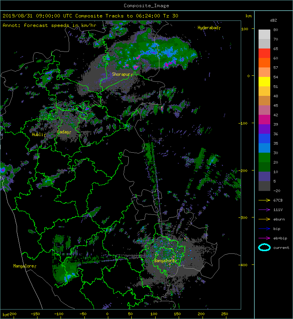
Task: Pick the lightest gray swatch below 80
Action: tap(264, 34)
